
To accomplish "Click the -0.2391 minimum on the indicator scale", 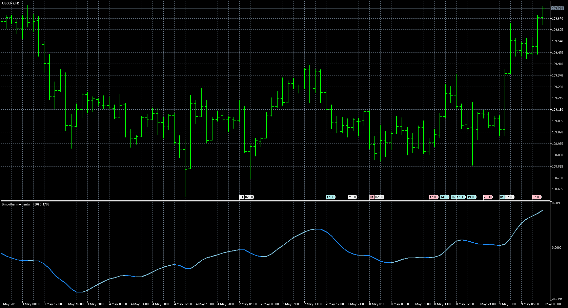I will click(556, 299).
